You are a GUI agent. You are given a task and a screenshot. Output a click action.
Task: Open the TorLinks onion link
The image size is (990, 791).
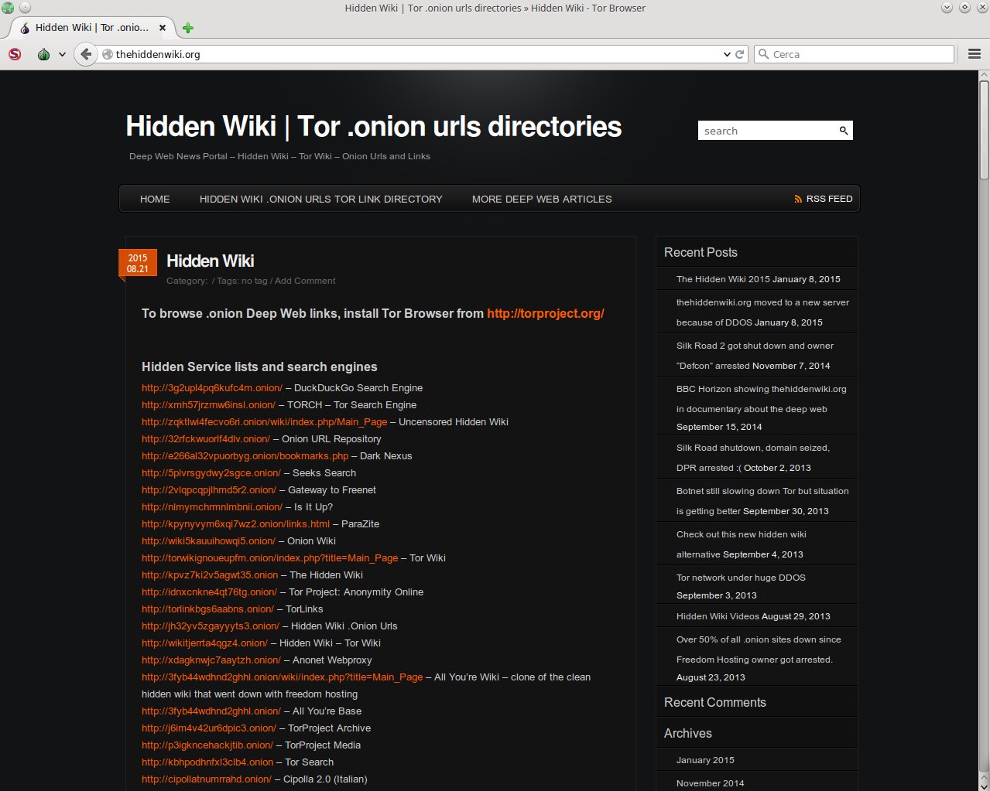point(207,609)
